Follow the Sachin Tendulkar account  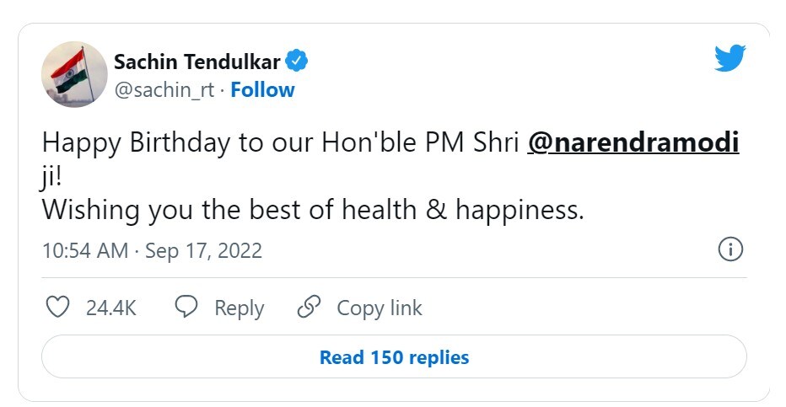263,90
